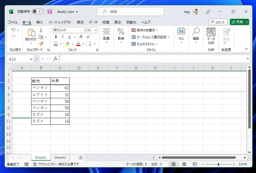This screenshot has width=256, height=173.
Task: Click the Redo arrow icon
Action: click(x=13, y=37)
